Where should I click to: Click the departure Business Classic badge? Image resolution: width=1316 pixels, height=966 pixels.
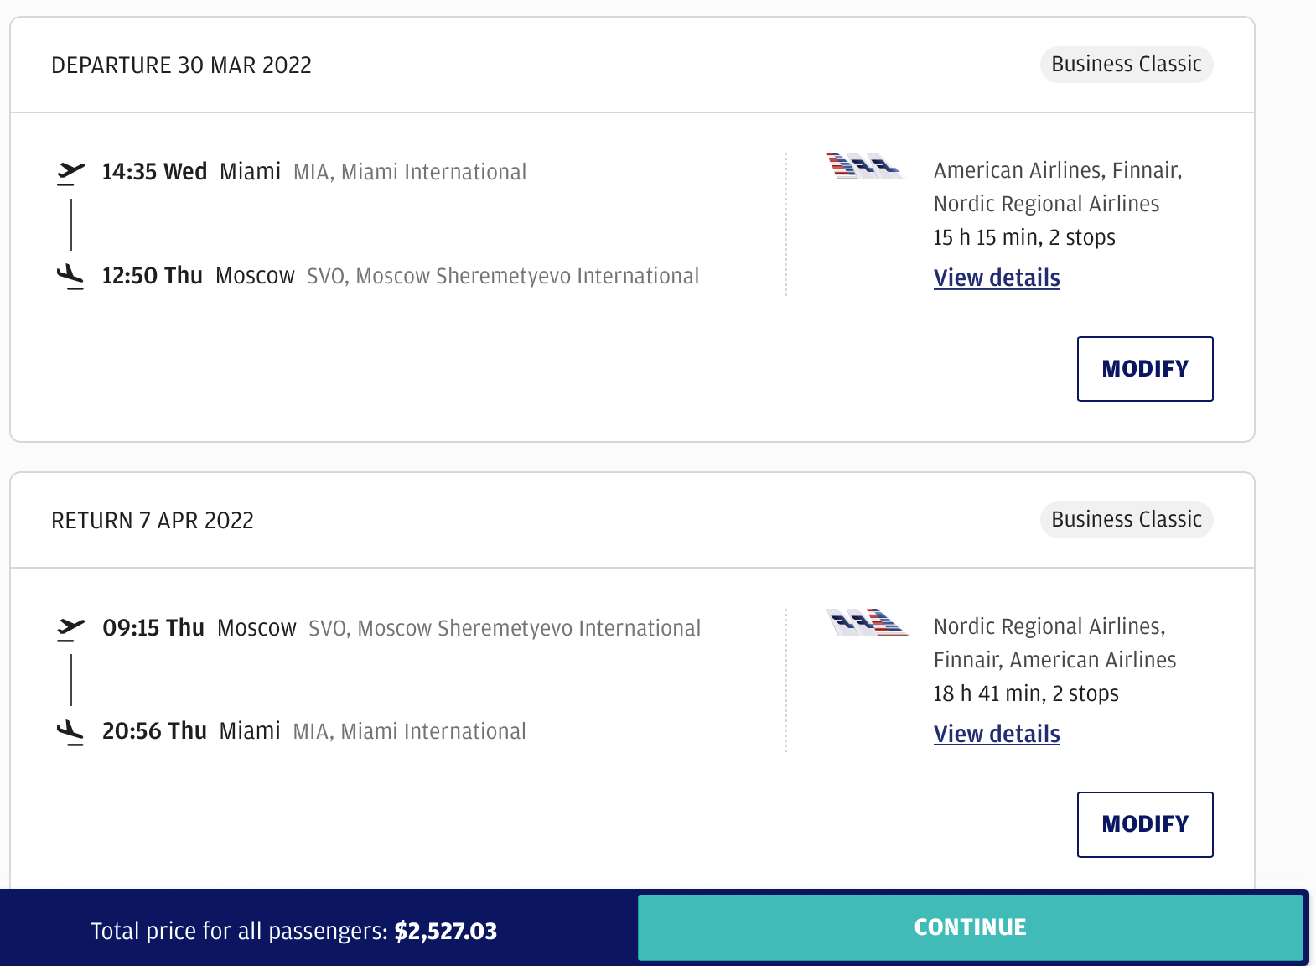coord(1126,65)
